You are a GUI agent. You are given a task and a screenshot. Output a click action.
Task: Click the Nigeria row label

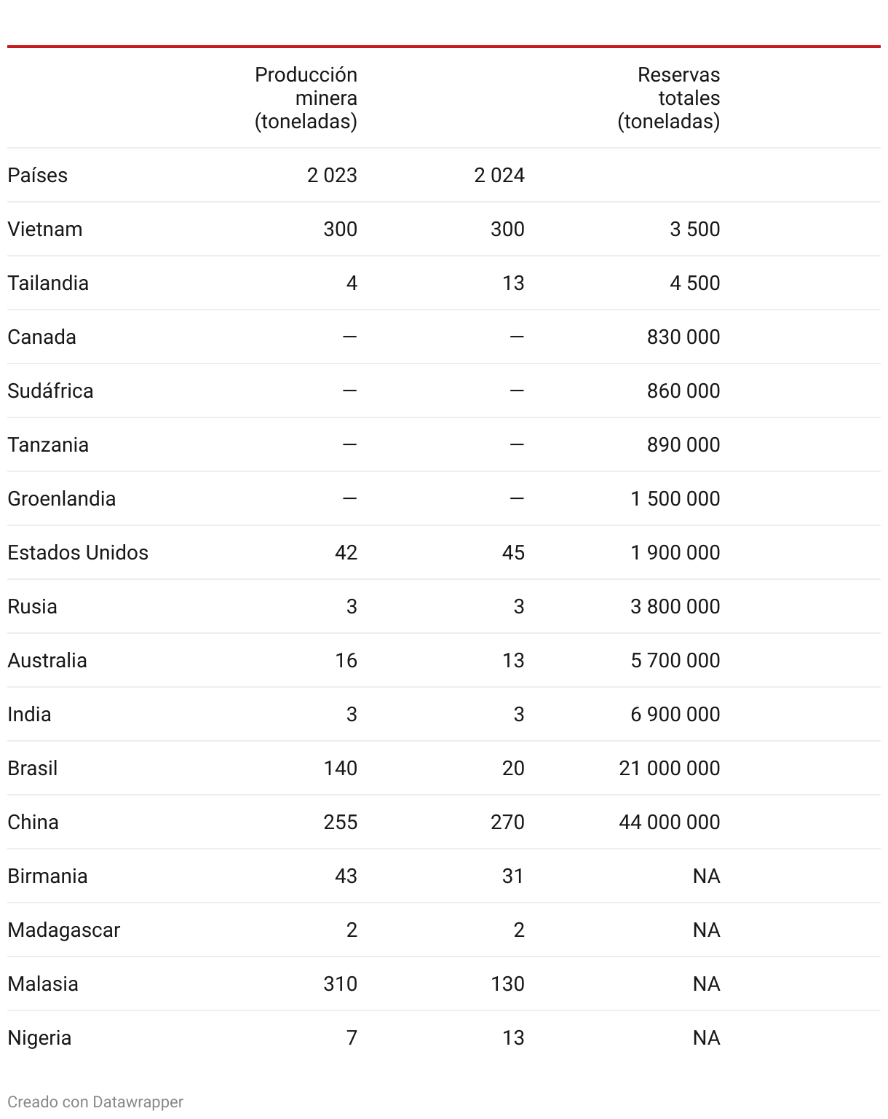[x=39, y=1037]
